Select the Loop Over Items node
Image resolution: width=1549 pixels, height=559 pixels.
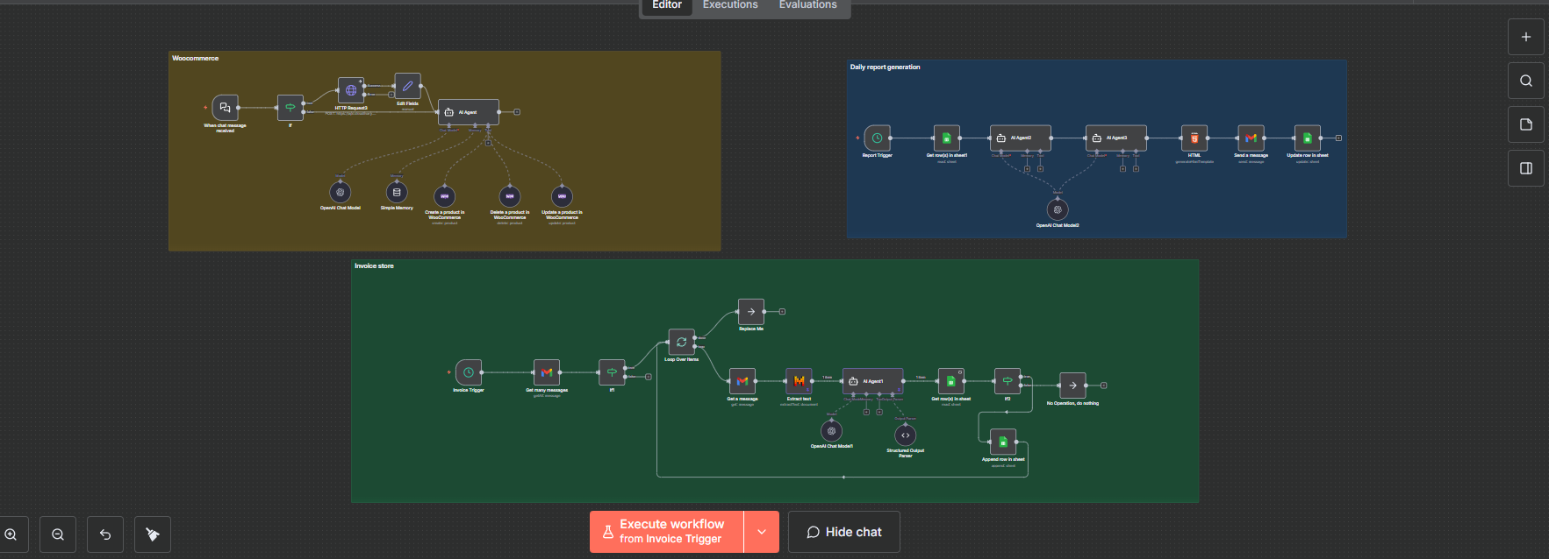coord(681,343)
